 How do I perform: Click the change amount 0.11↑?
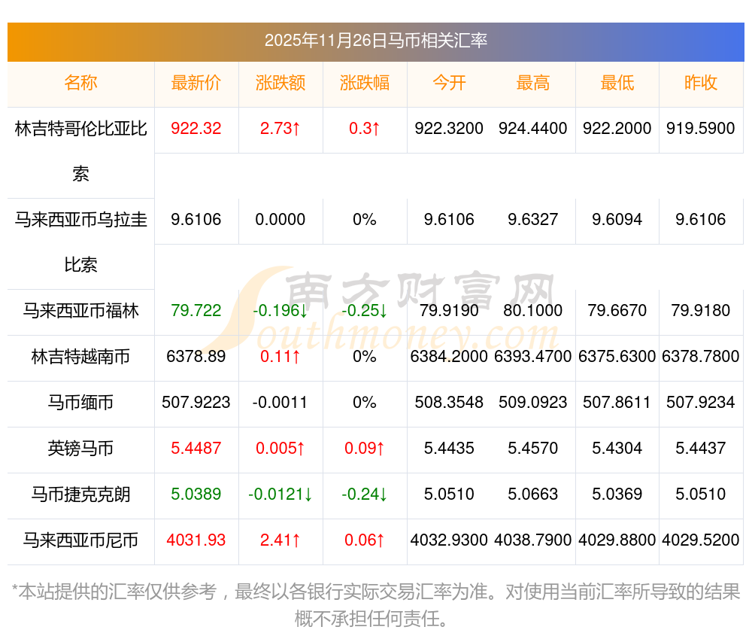280,357
